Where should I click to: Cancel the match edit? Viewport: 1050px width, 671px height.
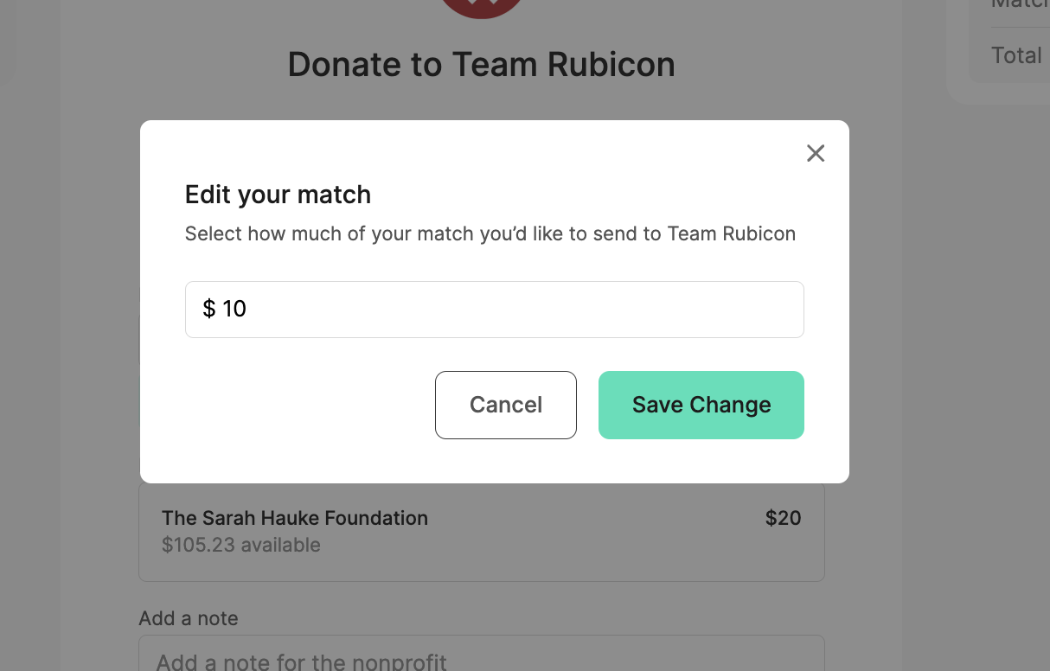506,405
